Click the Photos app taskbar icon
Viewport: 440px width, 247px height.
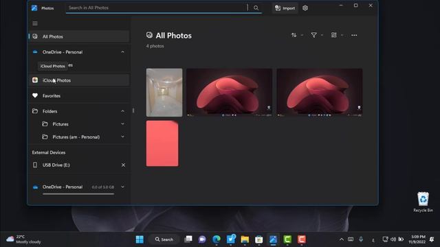[x=273, y=239]
